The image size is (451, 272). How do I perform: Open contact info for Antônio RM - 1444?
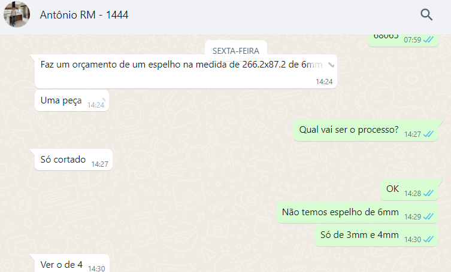[84, 15]
